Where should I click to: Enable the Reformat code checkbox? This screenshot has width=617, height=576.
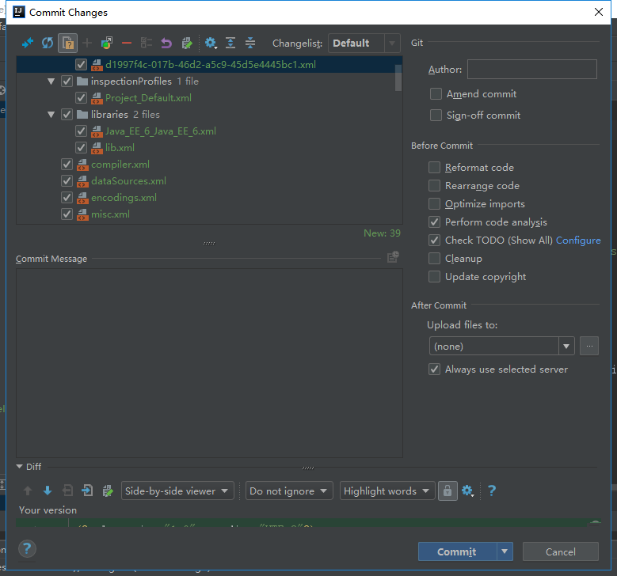[x=434, y=168]
